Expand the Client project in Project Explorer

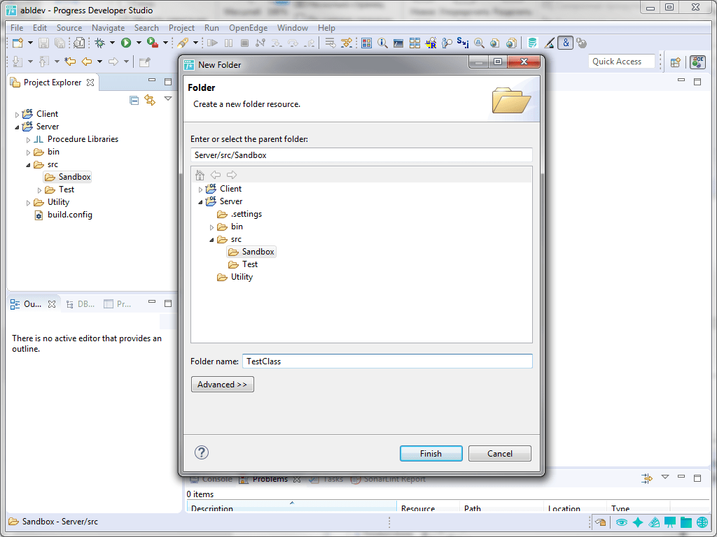18,115
